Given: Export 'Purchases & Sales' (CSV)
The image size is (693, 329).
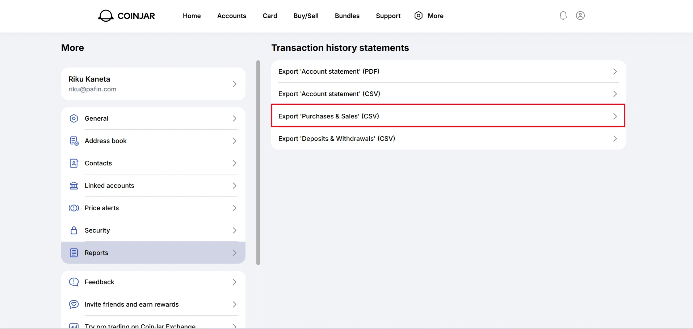Looking at the screenshot, I should click(448, 116).
